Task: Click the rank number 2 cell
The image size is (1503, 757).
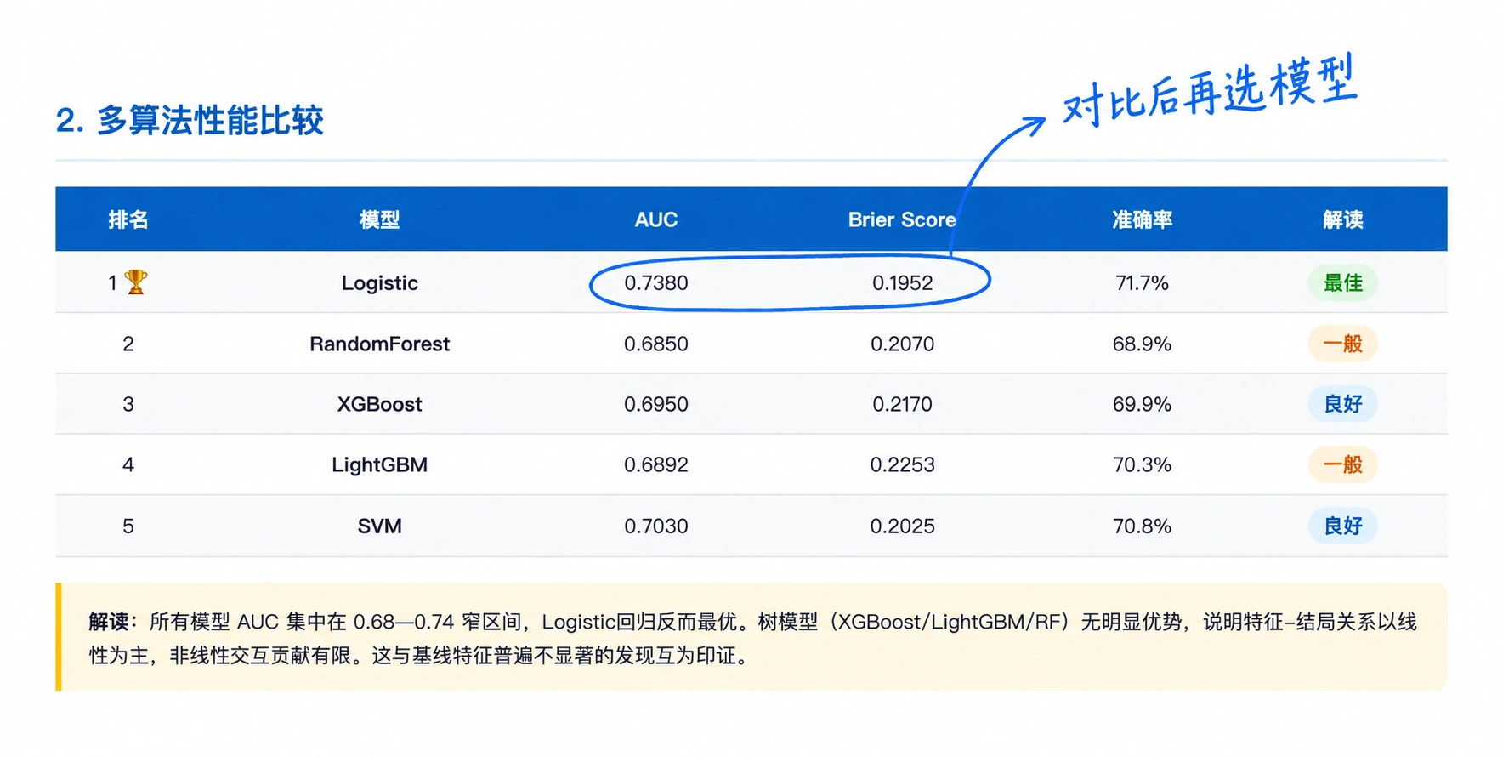Action: [128, 344]
